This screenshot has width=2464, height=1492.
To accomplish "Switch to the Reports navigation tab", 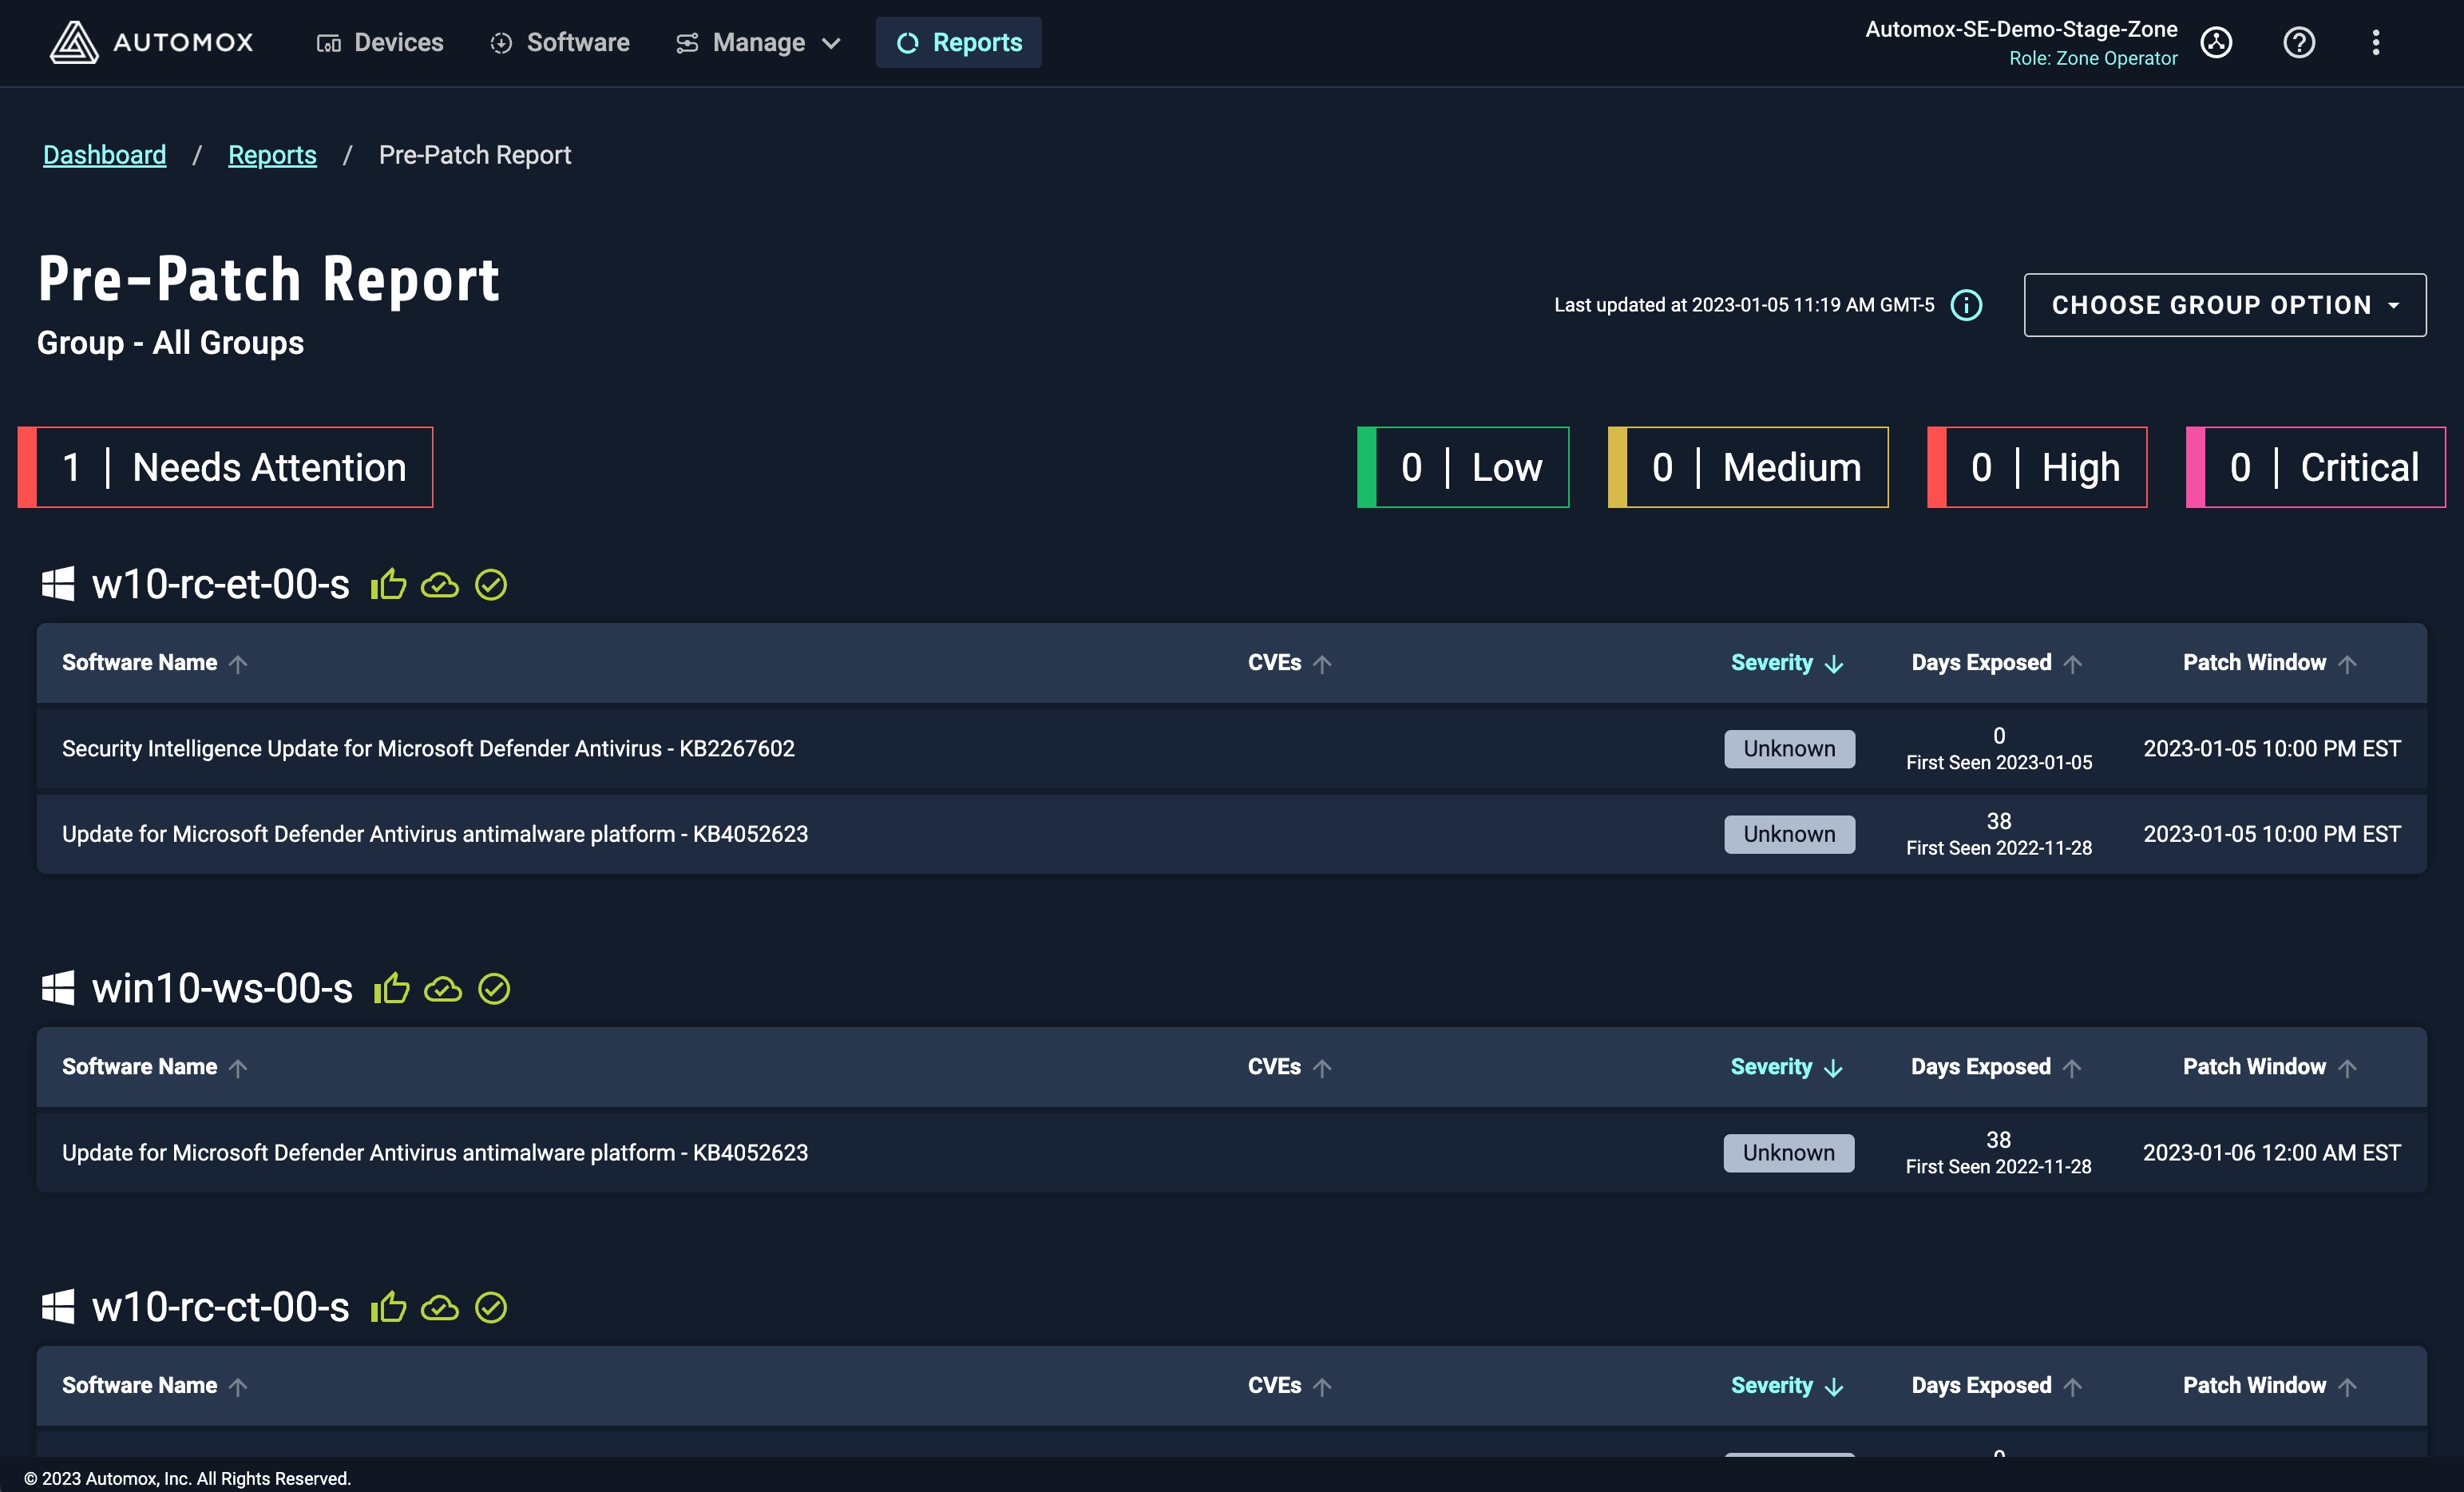I will point(958,42).
